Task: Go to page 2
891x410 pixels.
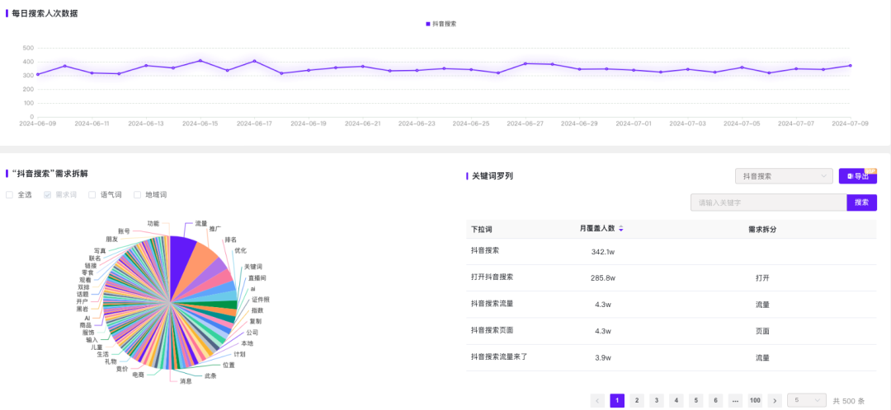Action: (637, 400)
